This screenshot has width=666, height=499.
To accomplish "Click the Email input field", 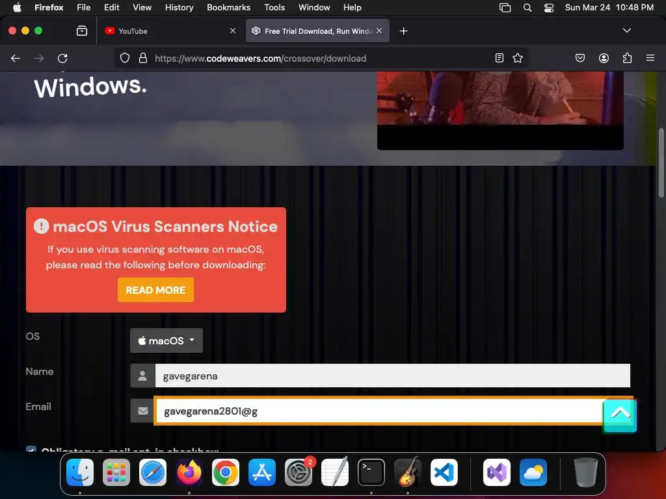I will pyautogui.click(x=380, y=411).
